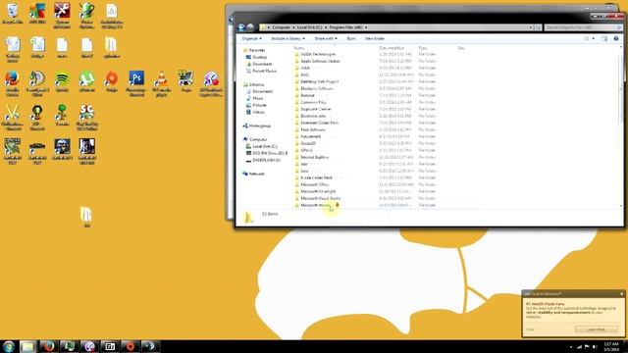Open the scissors-icon desktop shortcut
The image size is (628, 353).
(13, 117)
